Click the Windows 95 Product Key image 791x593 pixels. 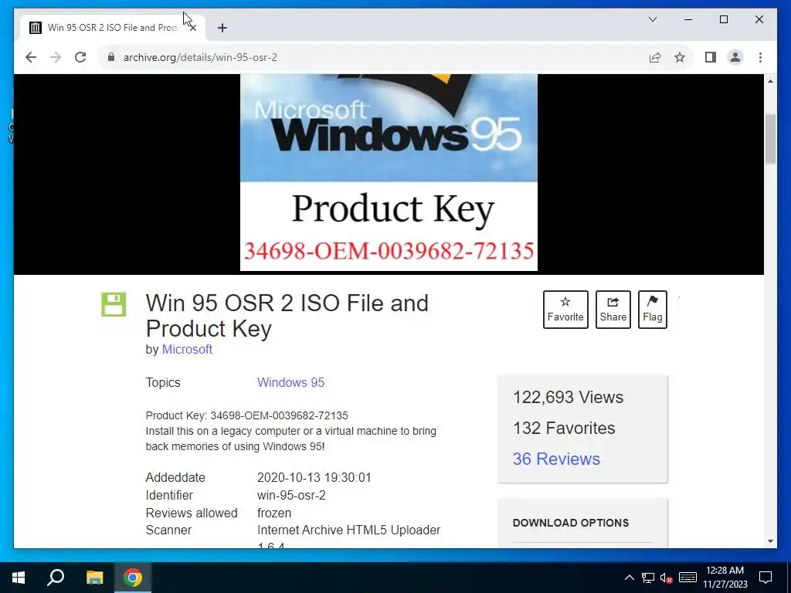[389, 172]
